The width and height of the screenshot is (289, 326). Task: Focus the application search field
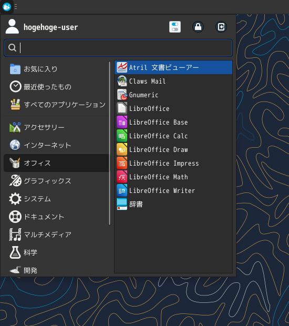[x=118, y=48]
